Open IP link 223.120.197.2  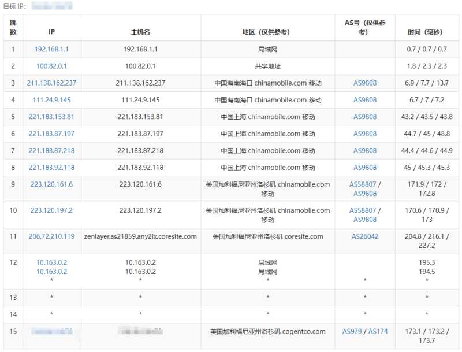click(x=51, y=210)
